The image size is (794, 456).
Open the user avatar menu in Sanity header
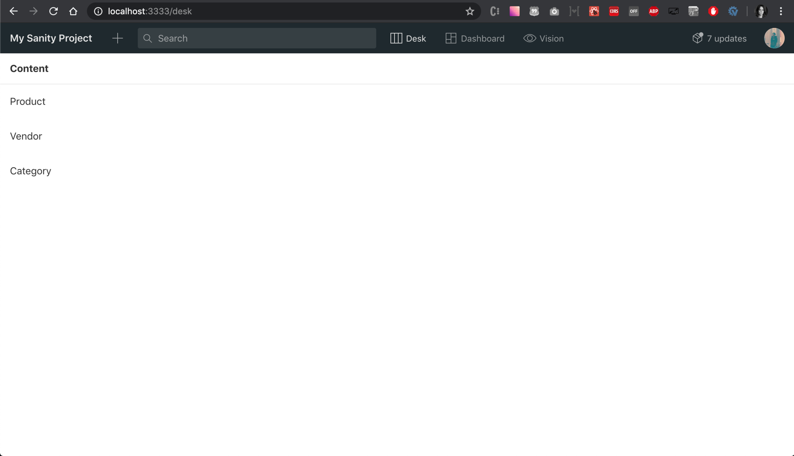[774, 38]
